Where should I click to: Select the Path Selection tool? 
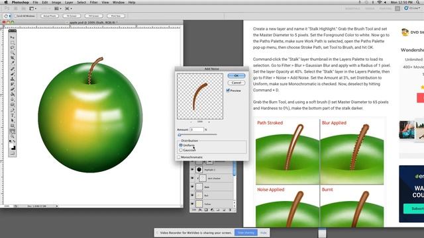tap(12, 120)
